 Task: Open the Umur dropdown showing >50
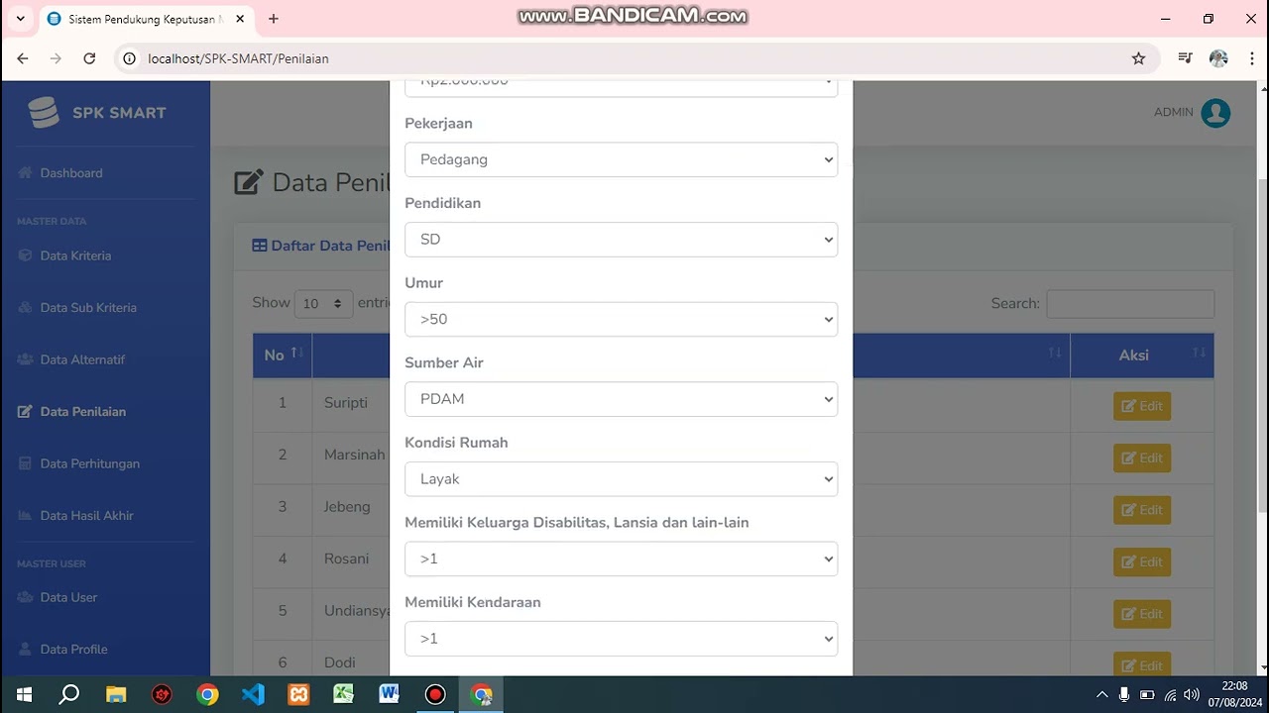click(621, 319)
